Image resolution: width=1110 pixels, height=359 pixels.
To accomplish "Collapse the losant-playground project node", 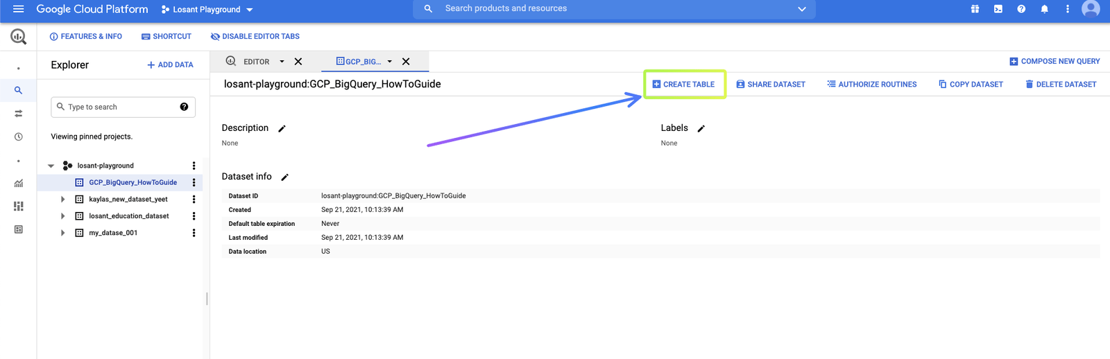I will 51,166.
